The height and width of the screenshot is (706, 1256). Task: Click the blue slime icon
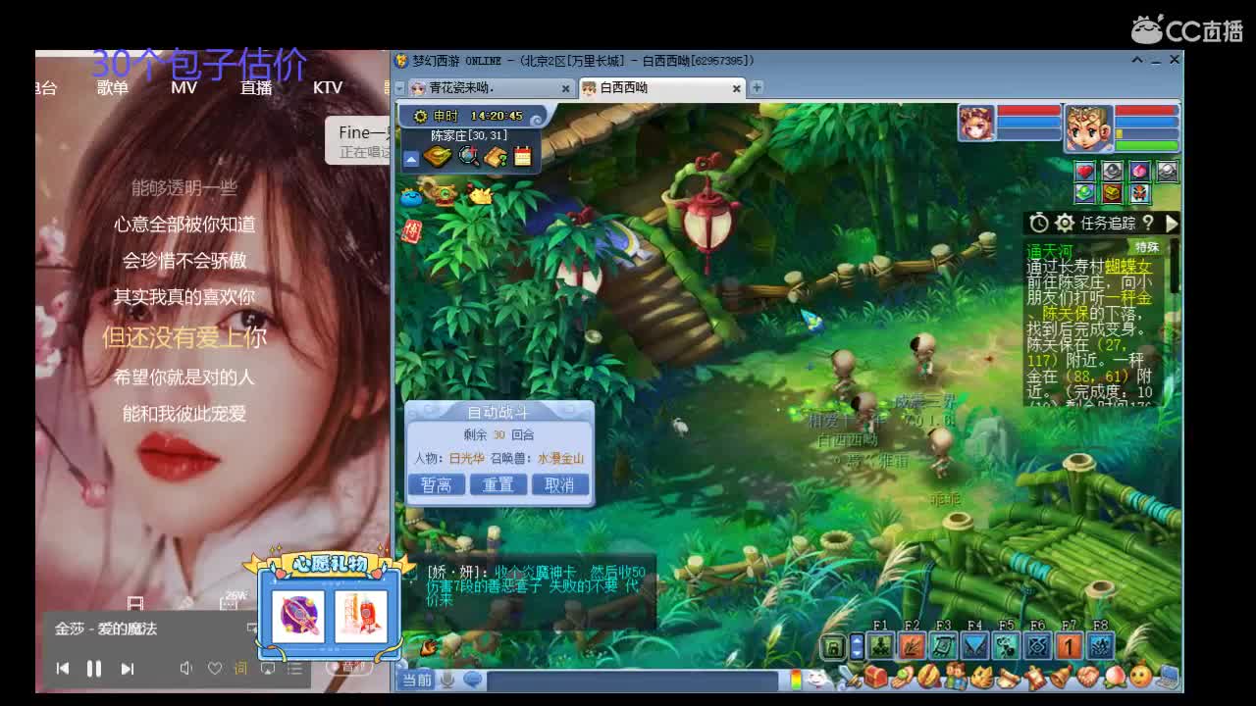click(x=410, y=197)
